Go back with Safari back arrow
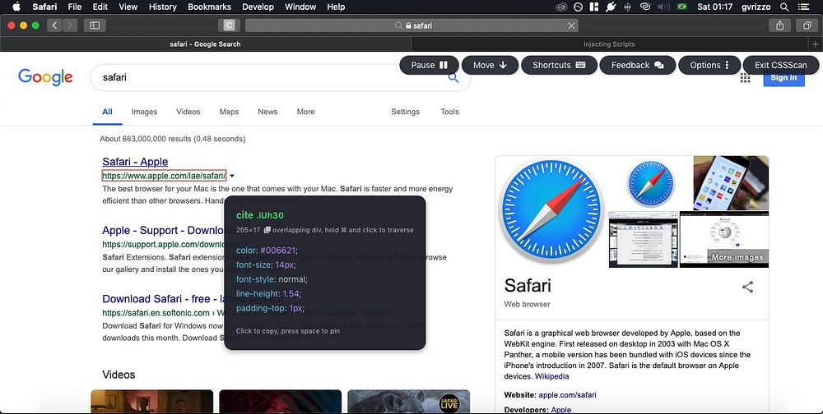This screenshot has width=823, height=414. coord(54,25)
